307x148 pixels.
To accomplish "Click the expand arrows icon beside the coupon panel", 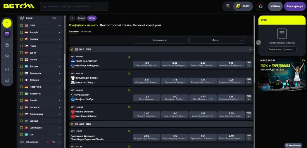I will pos(258,42).
